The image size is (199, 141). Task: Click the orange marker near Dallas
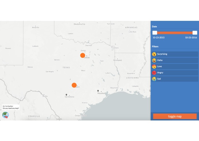[x=83, y=55]
